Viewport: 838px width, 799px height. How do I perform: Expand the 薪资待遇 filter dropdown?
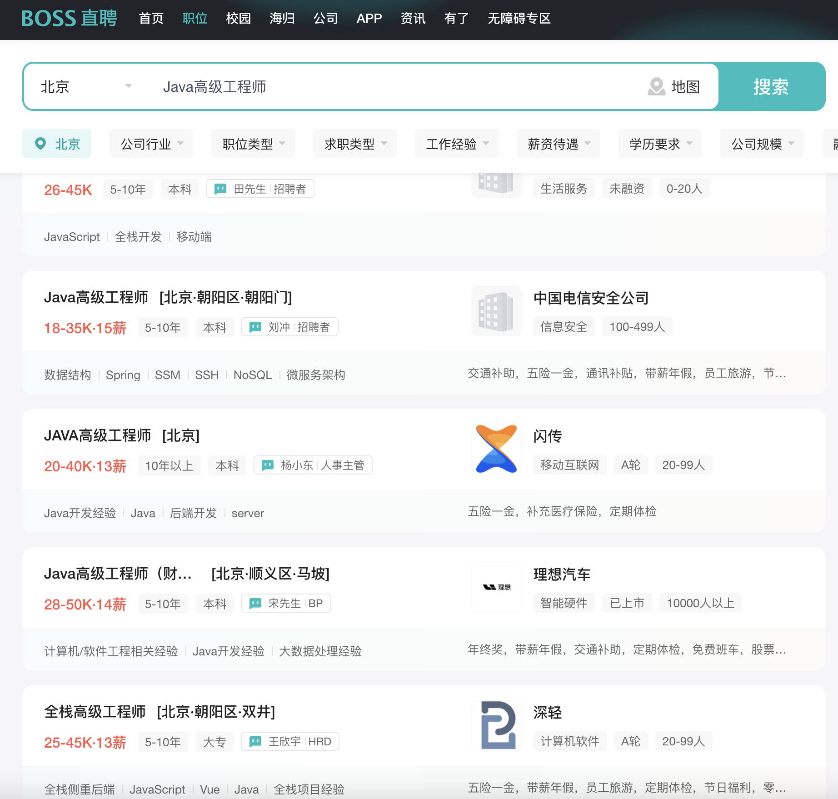(559, 144)
